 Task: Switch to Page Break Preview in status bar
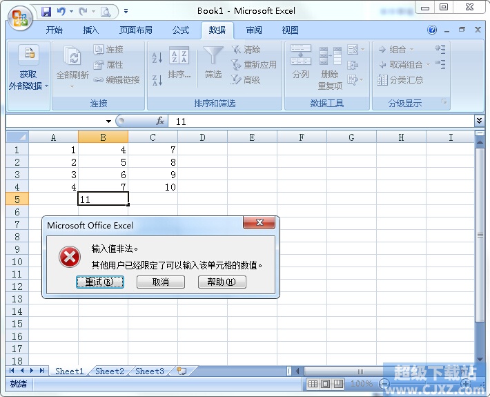337,384
